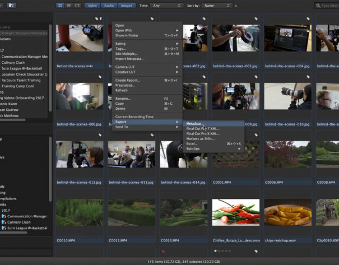Choose Metadata... export option
Viewport: 339px width, 265px height.
click(x=214, y=124)
